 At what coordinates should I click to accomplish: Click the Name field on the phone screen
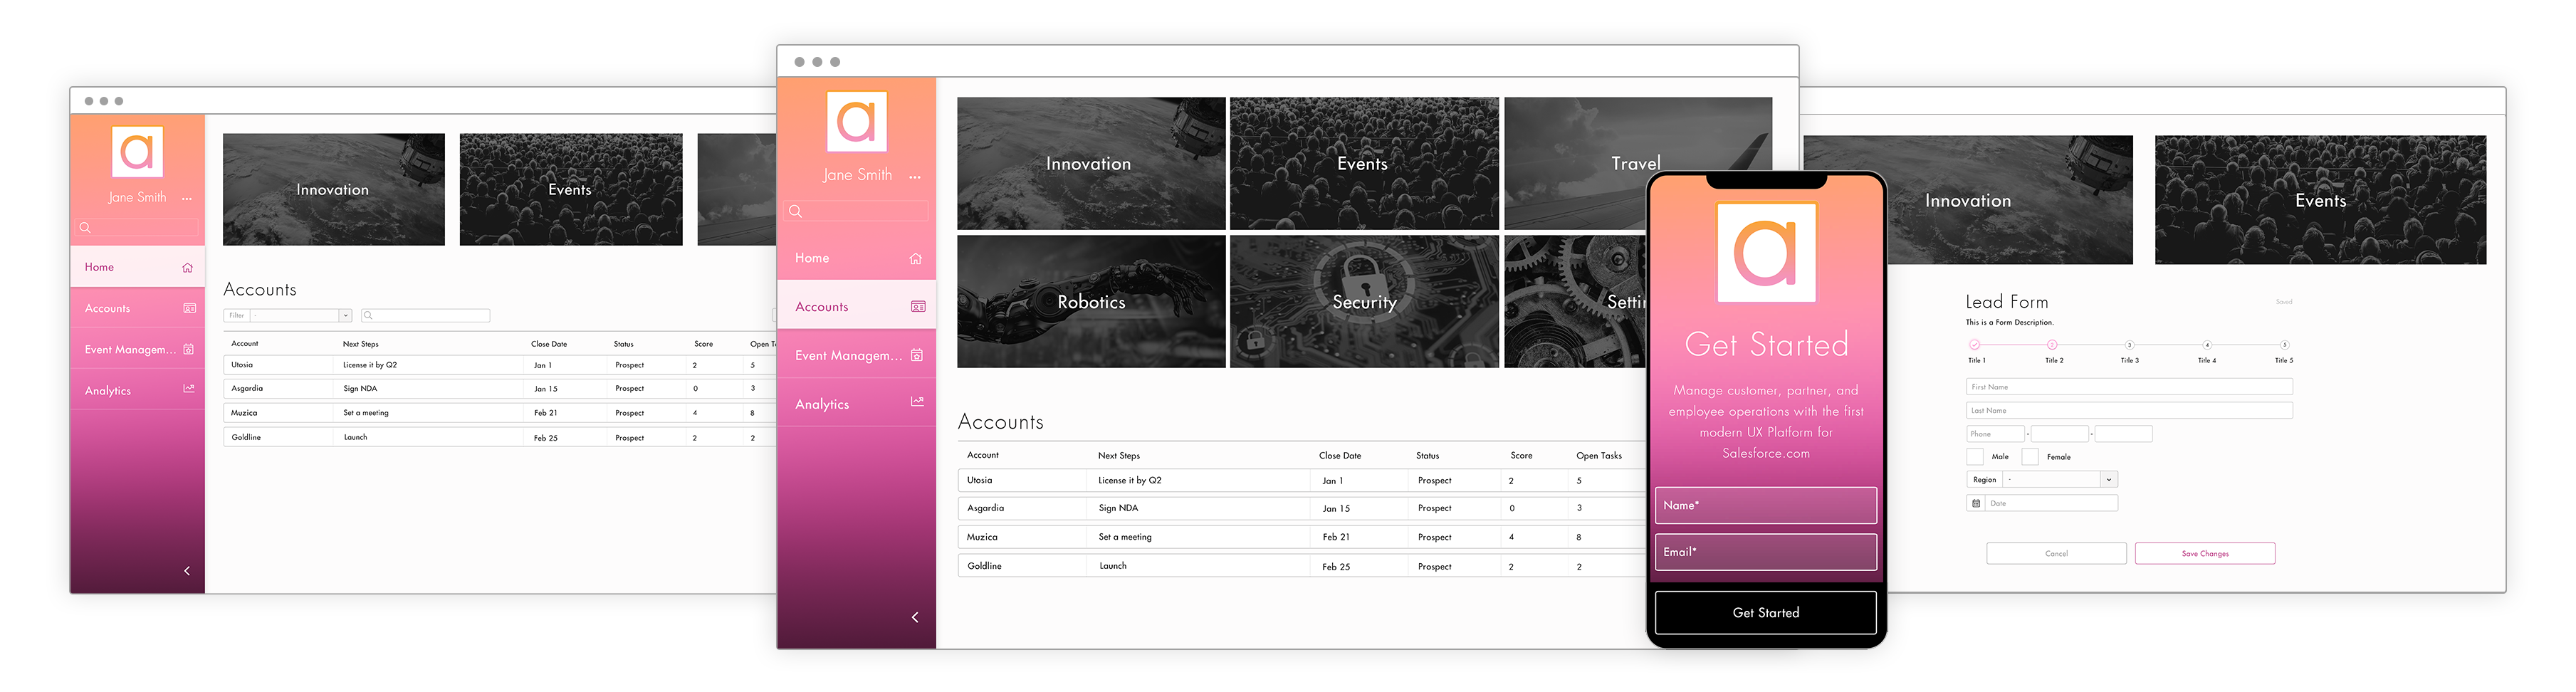[1766, 505]
